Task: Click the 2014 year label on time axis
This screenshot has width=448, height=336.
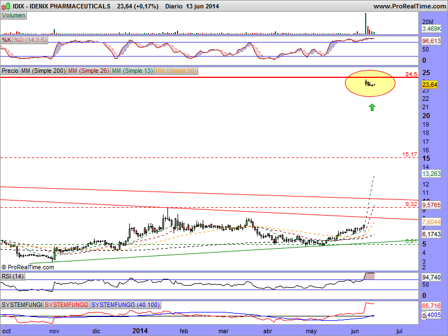Action: pos(140,331)
